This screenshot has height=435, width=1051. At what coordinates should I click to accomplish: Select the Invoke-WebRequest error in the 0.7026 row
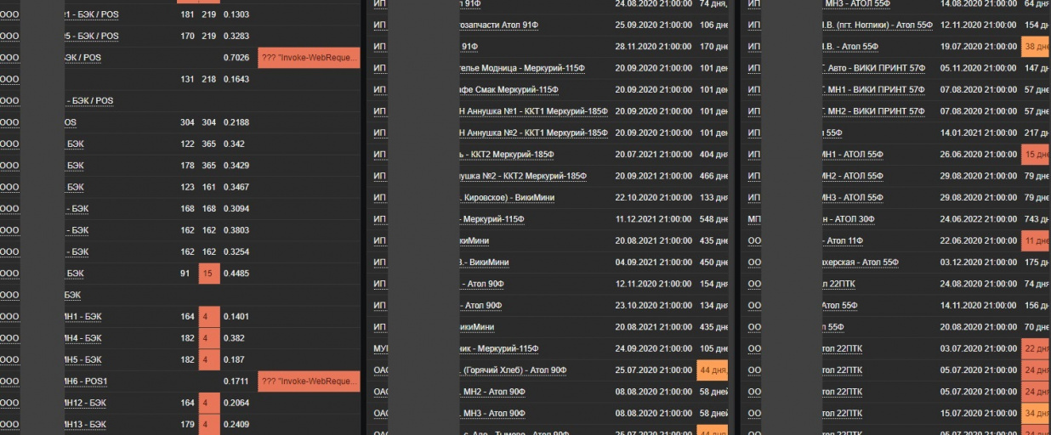(x=309, y=58)
